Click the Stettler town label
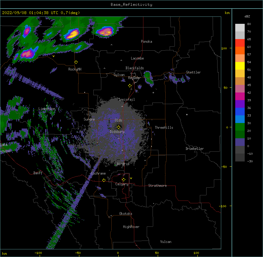 193,72
